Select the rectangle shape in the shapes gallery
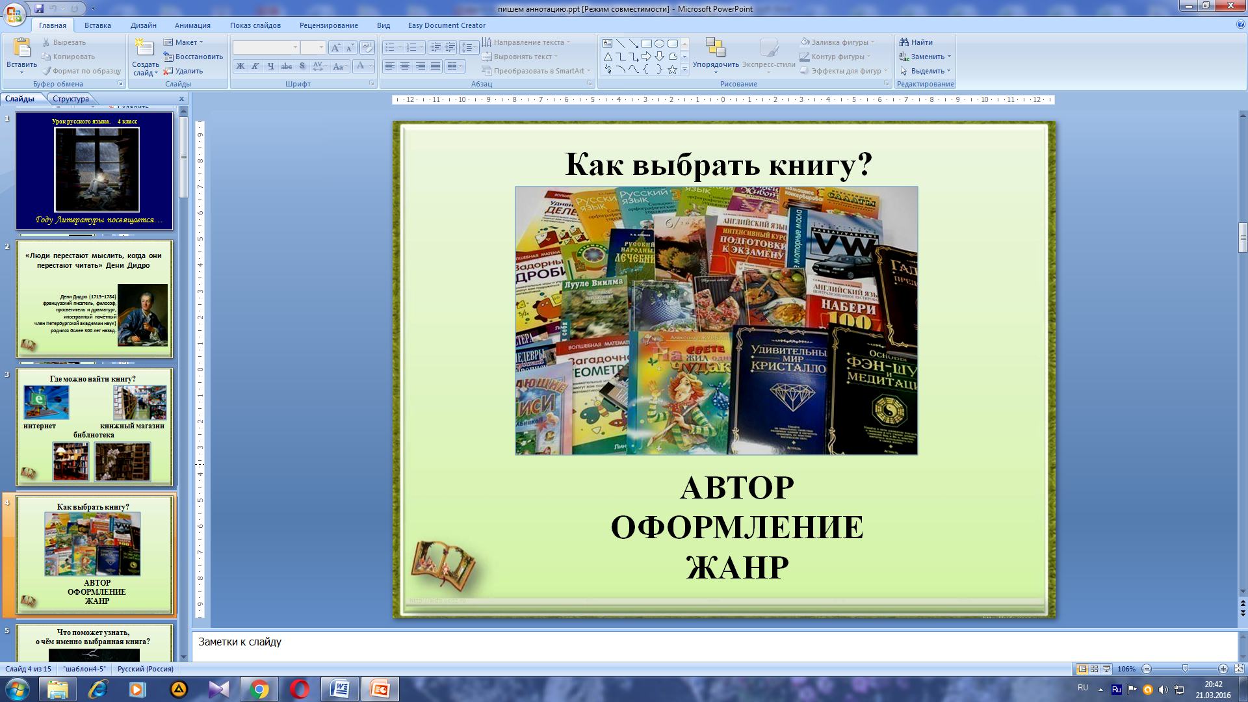1248x702 pixels. coord(646,44)
